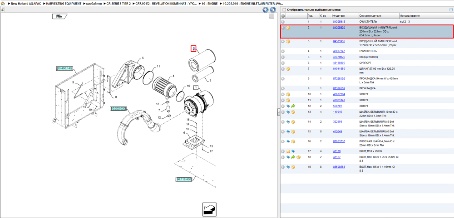
Task: Click the box icon in row 48007384
Action: click(x=288, y=94)
